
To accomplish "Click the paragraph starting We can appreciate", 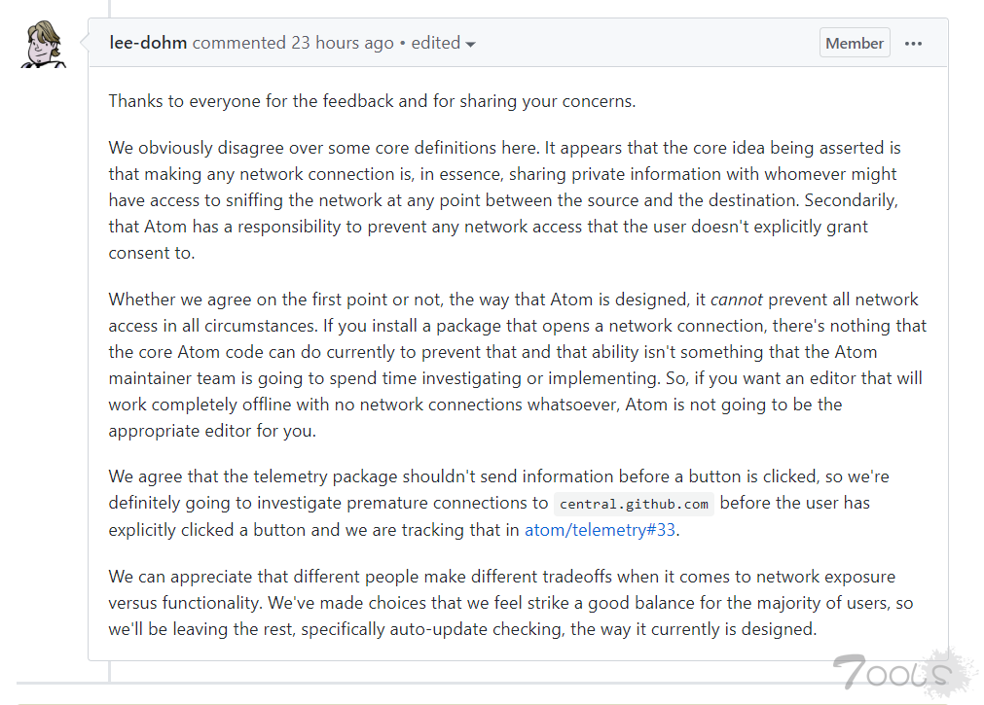I will click(x=510, y=603).
